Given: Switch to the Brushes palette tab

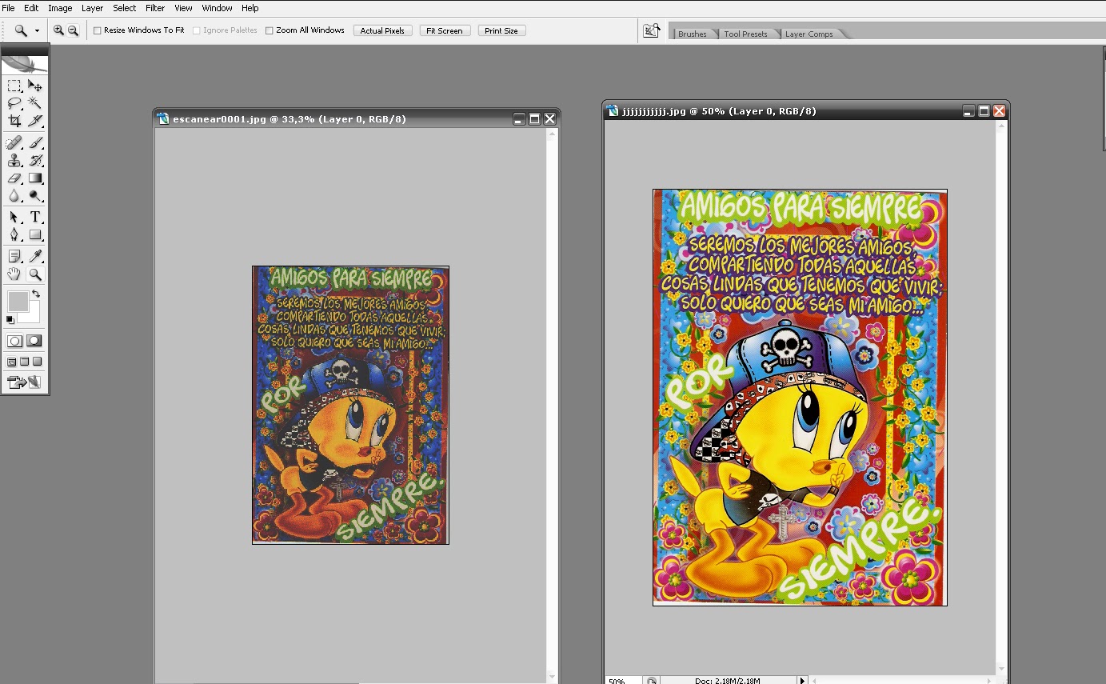Looking at the screenshot, I should tap(692, 34).
